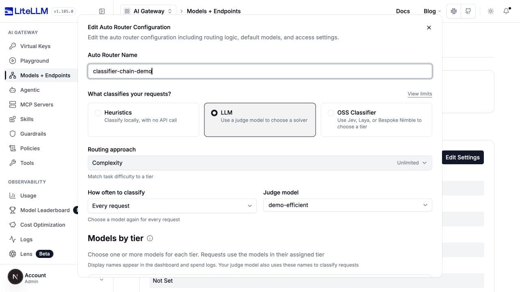Screen dimensions: 520x292
Task: Open Virtual Keys key icon in sidebar
Action: pyautogui.click(x=13, y=46)
